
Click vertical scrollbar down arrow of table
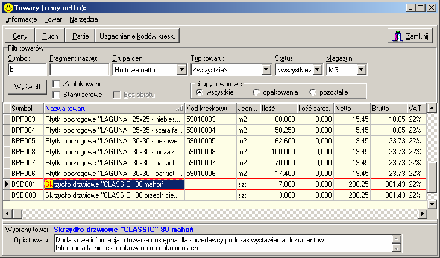point(432,204)
